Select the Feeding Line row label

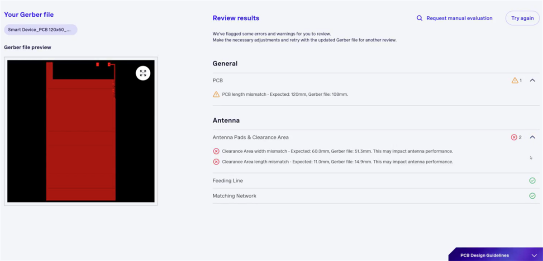click(228, 181)
